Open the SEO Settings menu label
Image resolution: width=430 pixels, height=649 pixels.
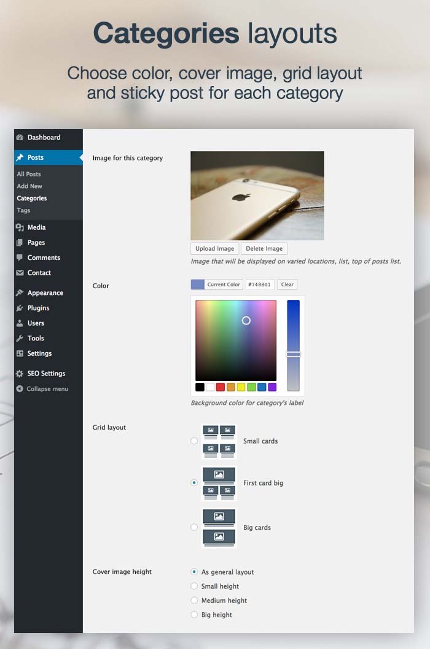[46, 373]
